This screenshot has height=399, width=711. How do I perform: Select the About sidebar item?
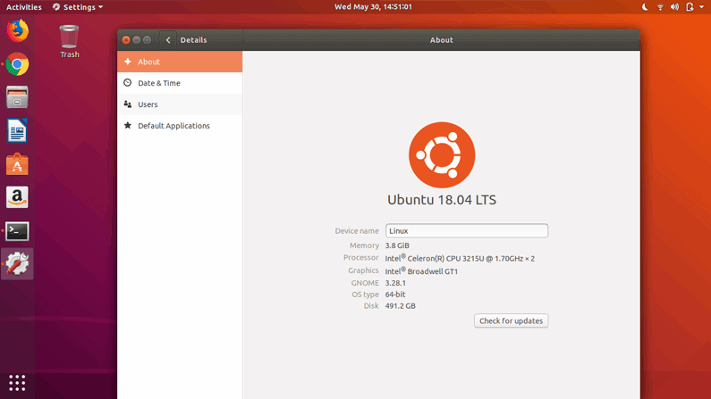(180, 62)
